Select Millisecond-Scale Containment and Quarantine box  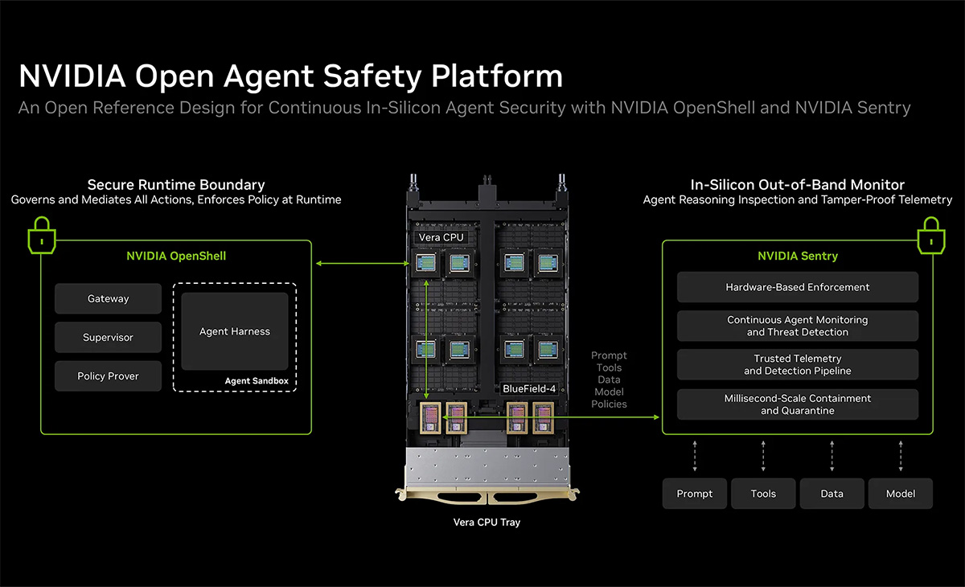(798, 404)
